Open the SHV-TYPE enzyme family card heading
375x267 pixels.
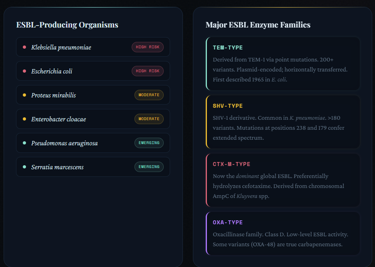(228, 106)
